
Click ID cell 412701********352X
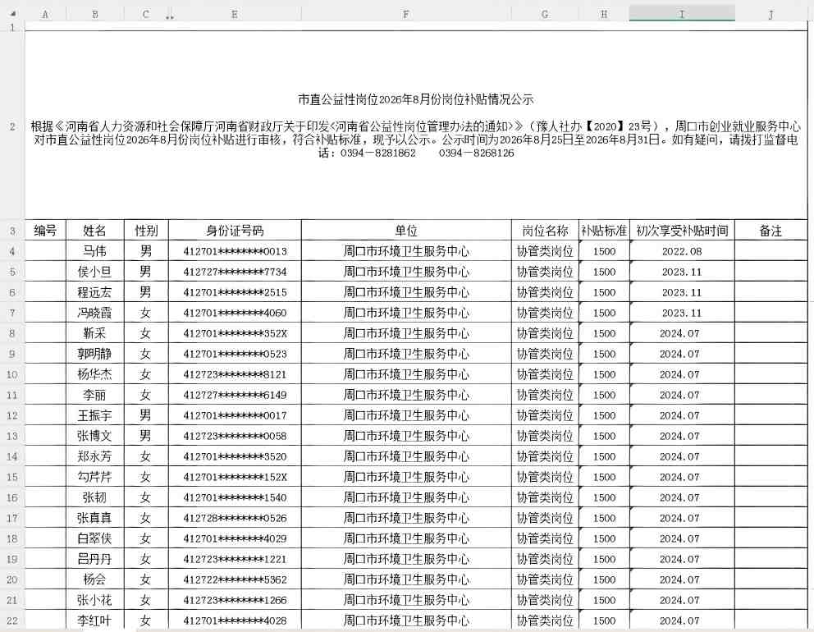tap(235, 333)
